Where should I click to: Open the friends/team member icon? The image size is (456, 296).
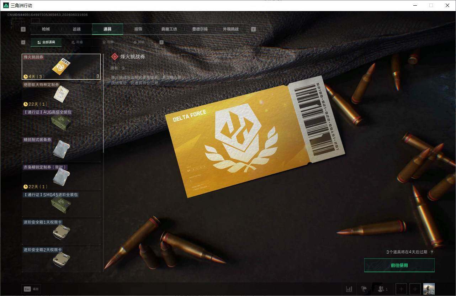point(382,289)
